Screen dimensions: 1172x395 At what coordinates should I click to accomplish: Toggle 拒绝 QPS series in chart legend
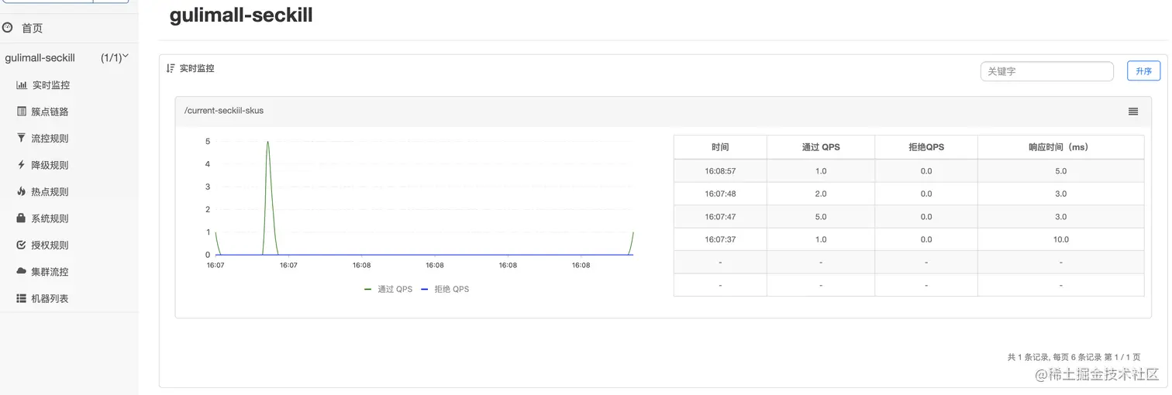click(x=445, y=289)
